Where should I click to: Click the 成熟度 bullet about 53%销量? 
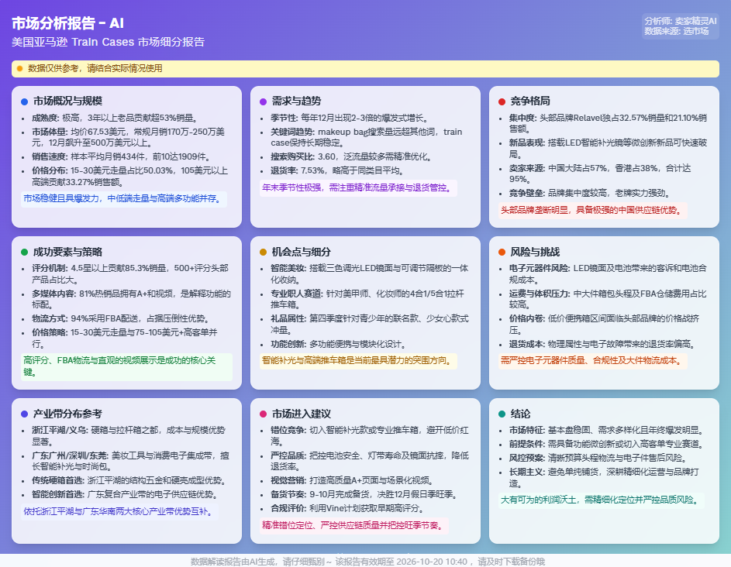[x=116, y=119]
